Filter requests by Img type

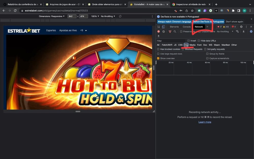click(x=186, y=45)
